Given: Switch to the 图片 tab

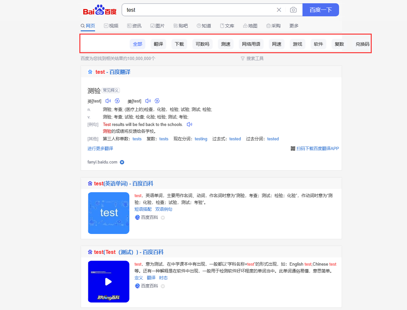Looking at the screenshot, I should (157, 26).
